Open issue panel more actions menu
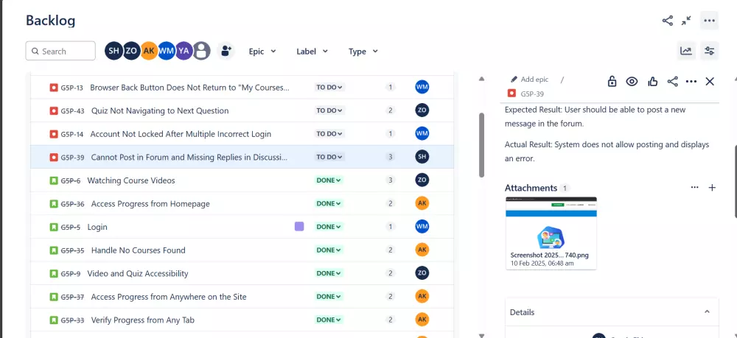737x338 pixels. (x=691, y=81)
